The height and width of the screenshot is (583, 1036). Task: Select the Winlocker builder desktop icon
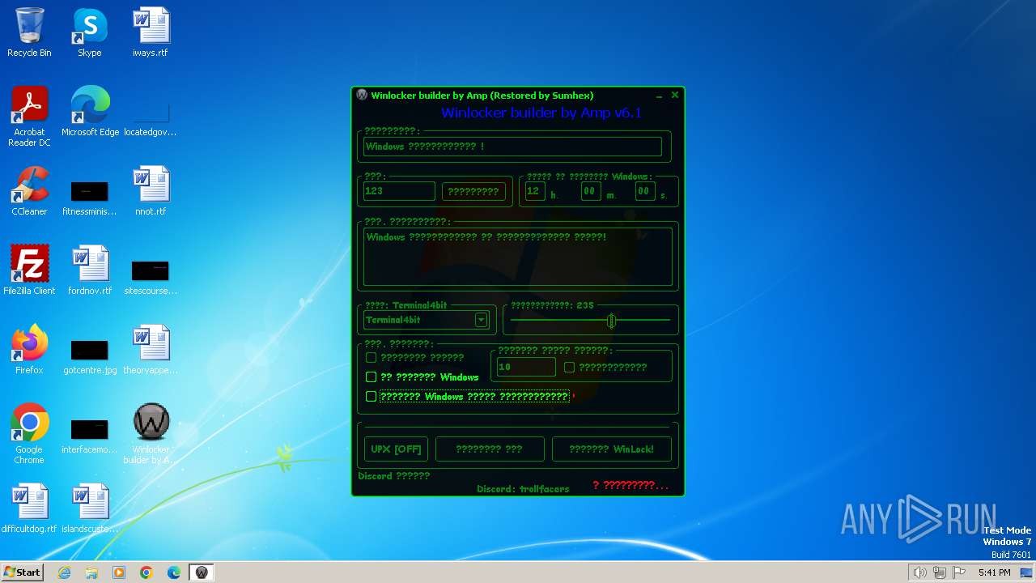point(150,434)
